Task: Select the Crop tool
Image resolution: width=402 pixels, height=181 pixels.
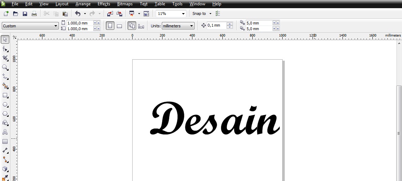Action: pos(5,58)
